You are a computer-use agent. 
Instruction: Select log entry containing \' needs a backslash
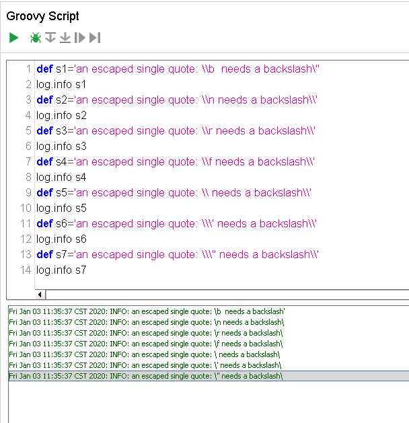tap(209, 366)
